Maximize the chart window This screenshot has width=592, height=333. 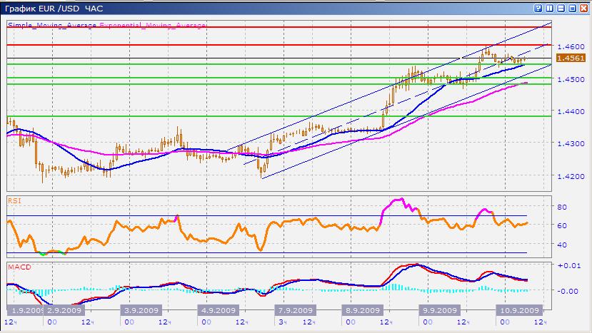coord(572,8)
